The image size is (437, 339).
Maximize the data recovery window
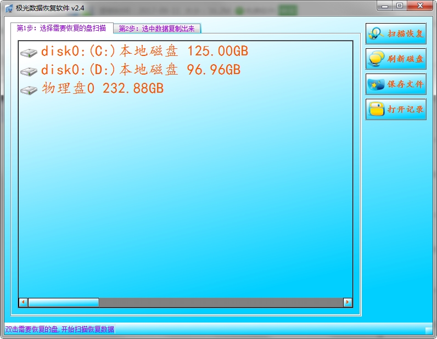pyautogui.click(x=400, y=6)
